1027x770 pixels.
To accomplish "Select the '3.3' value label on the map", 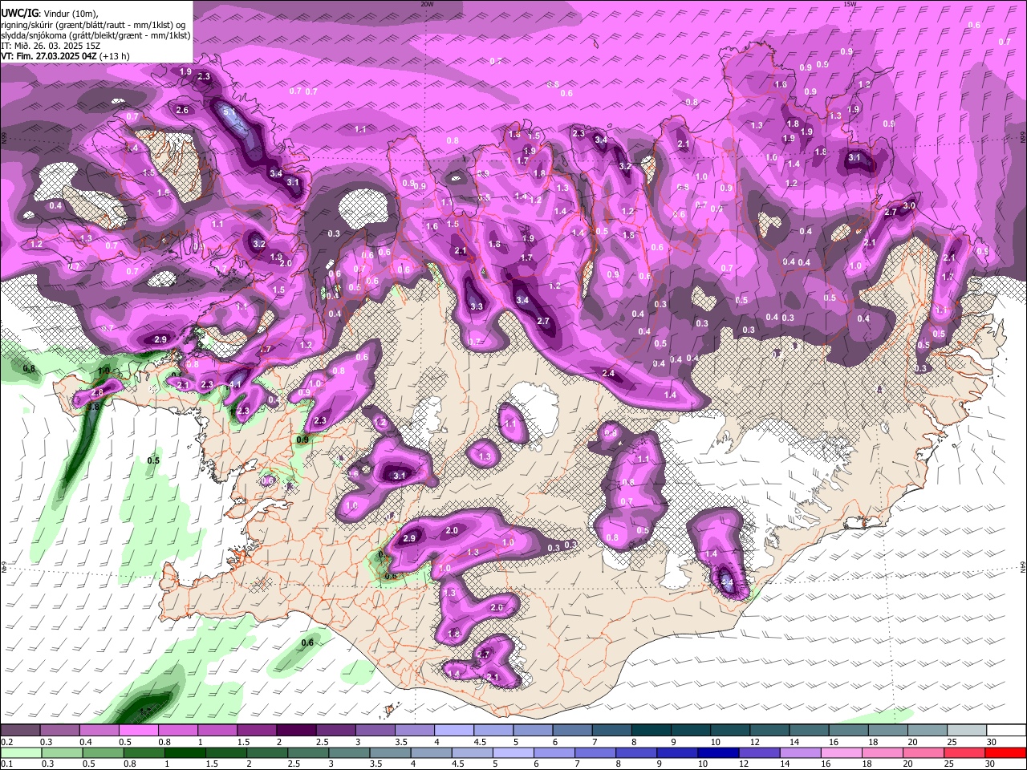I will click(477, 306).
